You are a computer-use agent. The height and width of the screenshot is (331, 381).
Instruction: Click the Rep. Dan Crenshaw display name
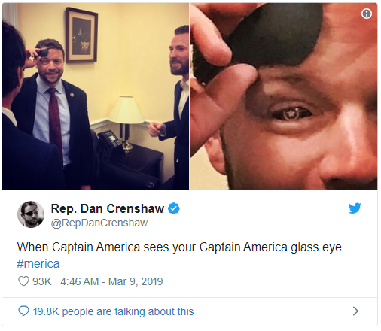click(108, 208)
